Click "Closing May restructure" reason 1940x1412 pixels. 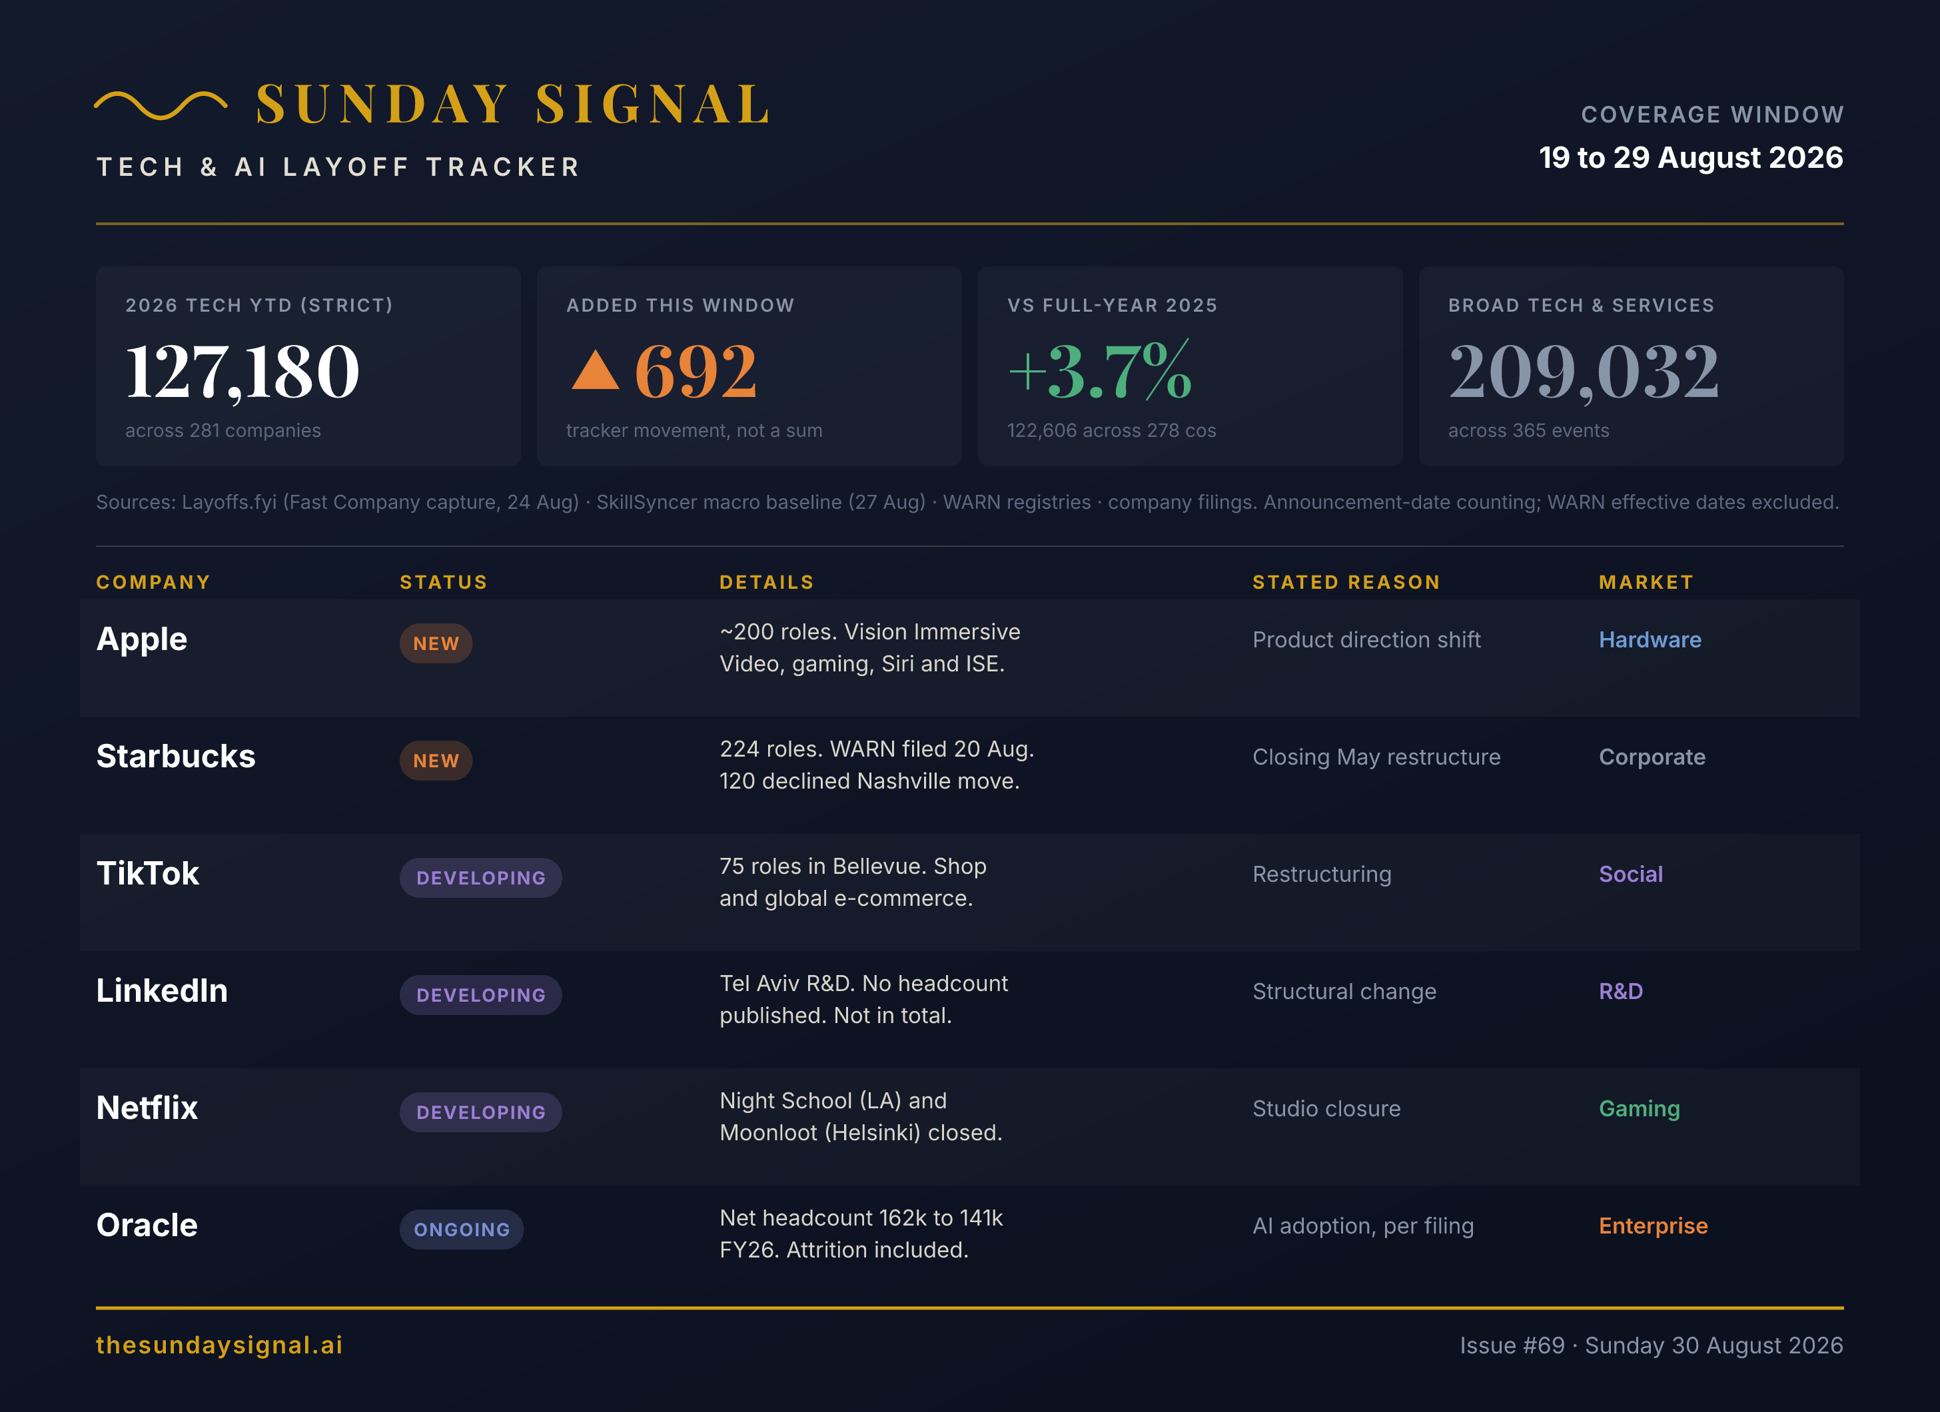(x=1376, y=757)
